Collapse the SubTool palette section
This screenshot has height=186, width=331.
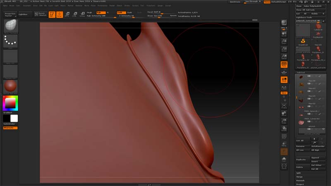point(301,72)
